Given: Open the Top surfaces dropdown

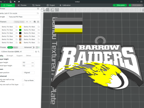Looking at the screenshot, I should pyautogui.click(x=28, y=80).
